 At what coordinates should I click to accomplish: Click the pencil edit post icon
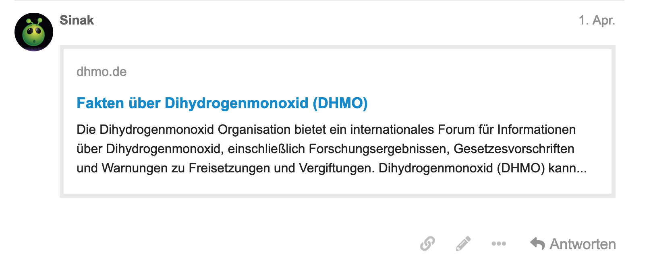point(463,243)
